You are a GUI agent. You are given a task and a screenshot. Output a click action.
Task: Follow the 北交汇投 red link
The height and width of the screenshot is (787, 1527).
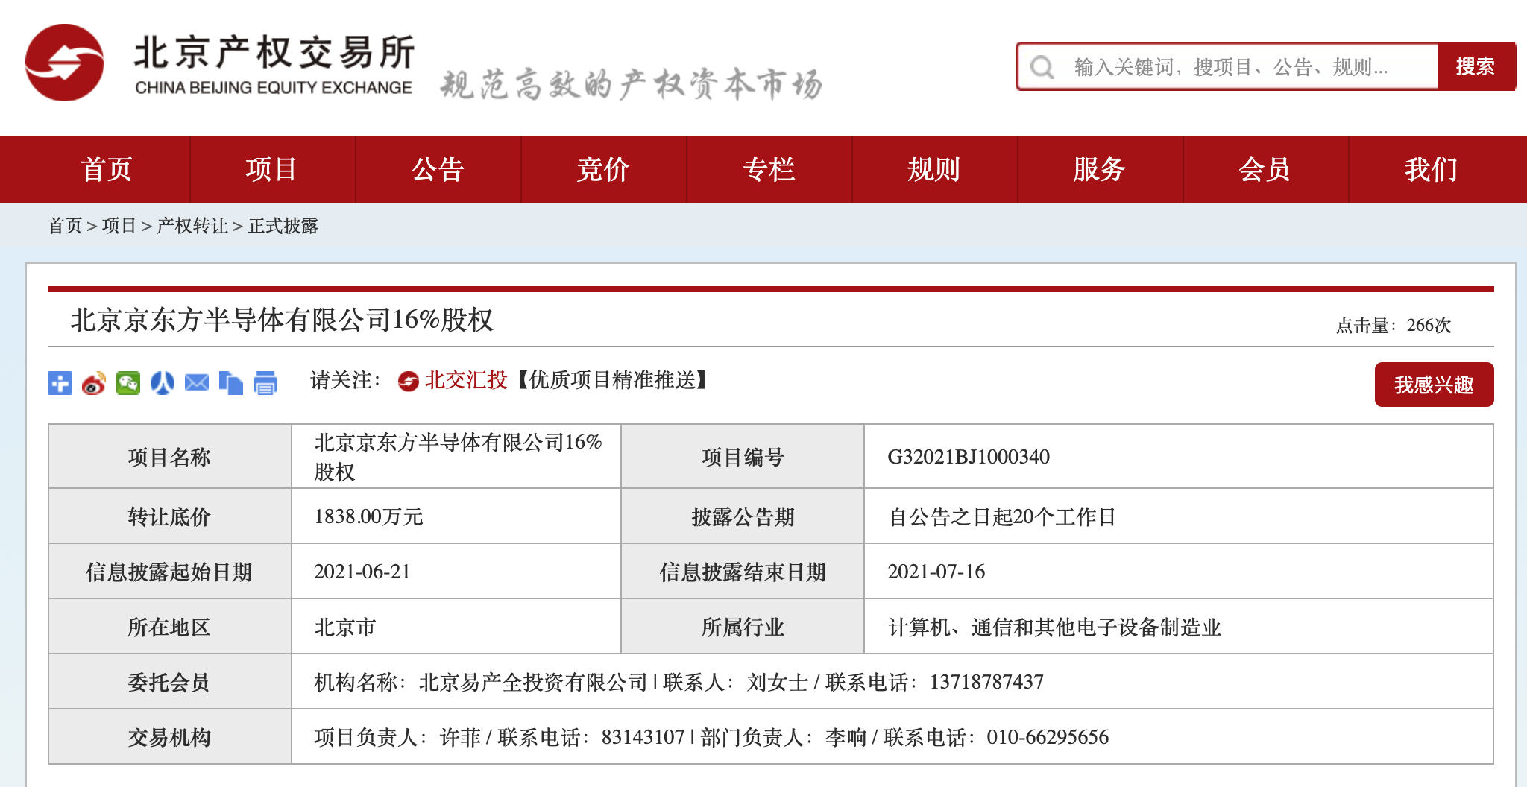point(466,380)
